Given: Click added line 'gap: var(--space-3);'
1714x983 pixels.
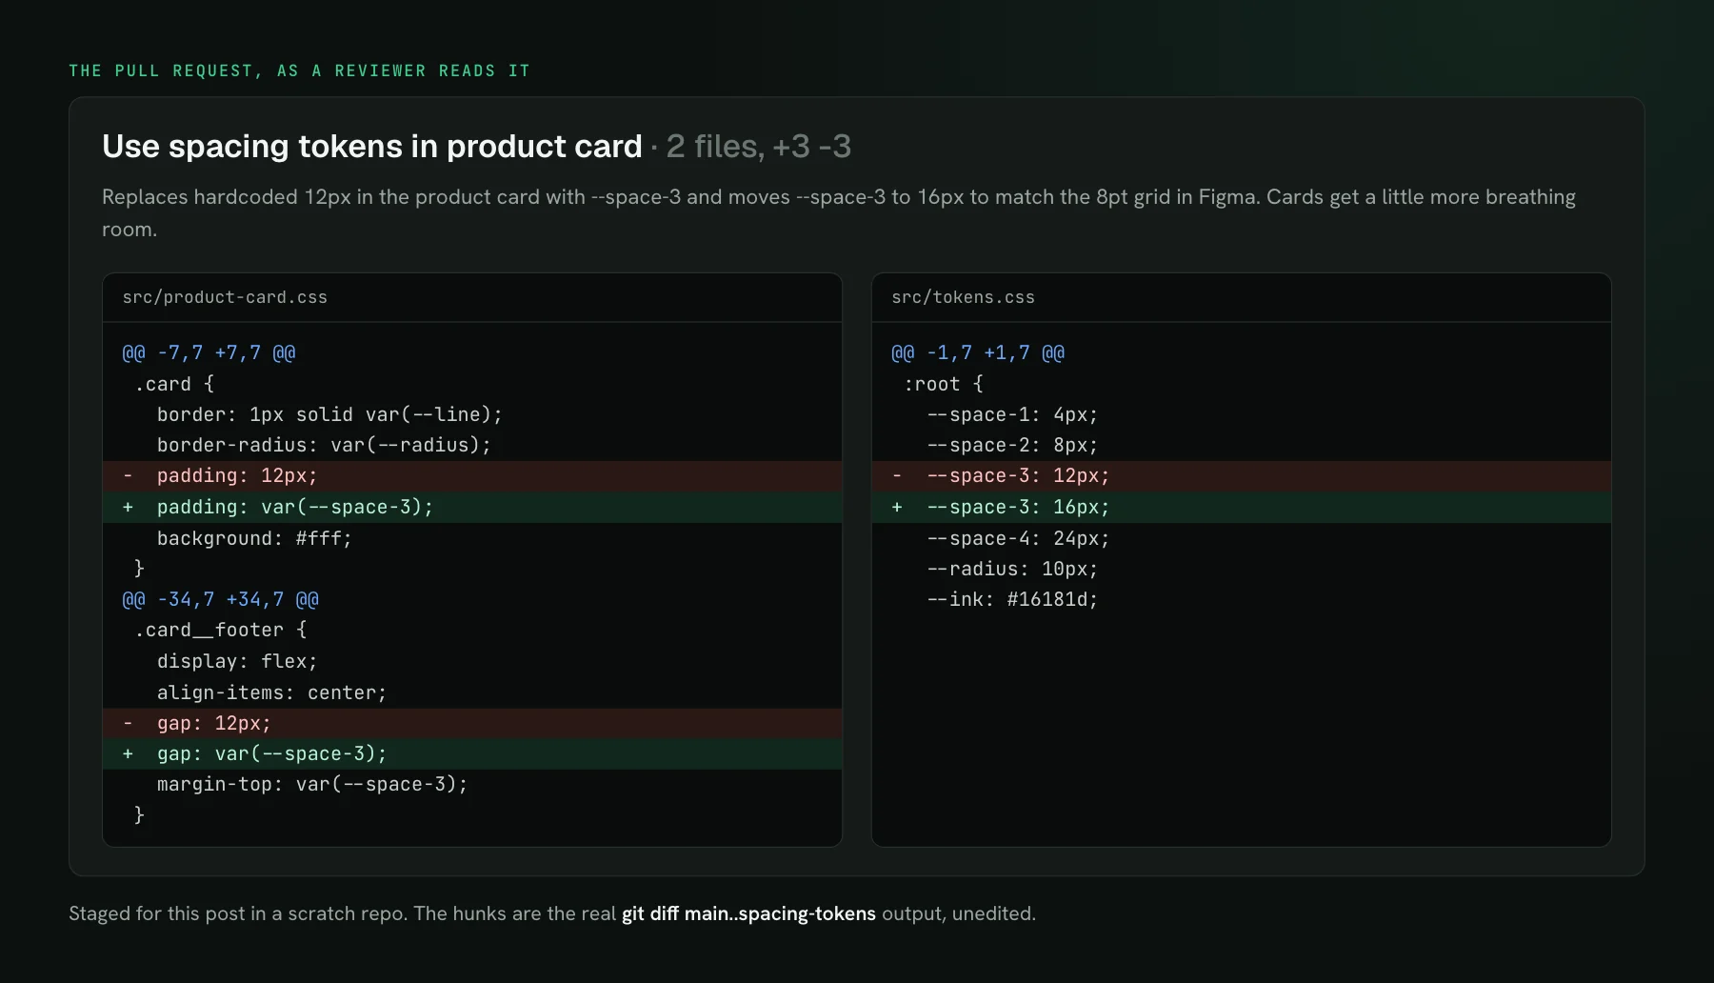Looking at the screenshot, I should pos(472,753).
